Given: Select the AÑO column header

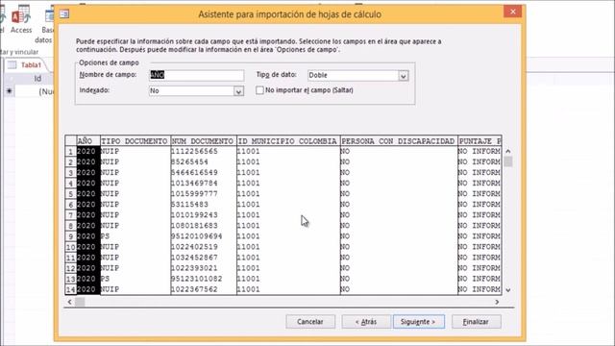Looking at the screenshot, I should (x=88, y=141).
